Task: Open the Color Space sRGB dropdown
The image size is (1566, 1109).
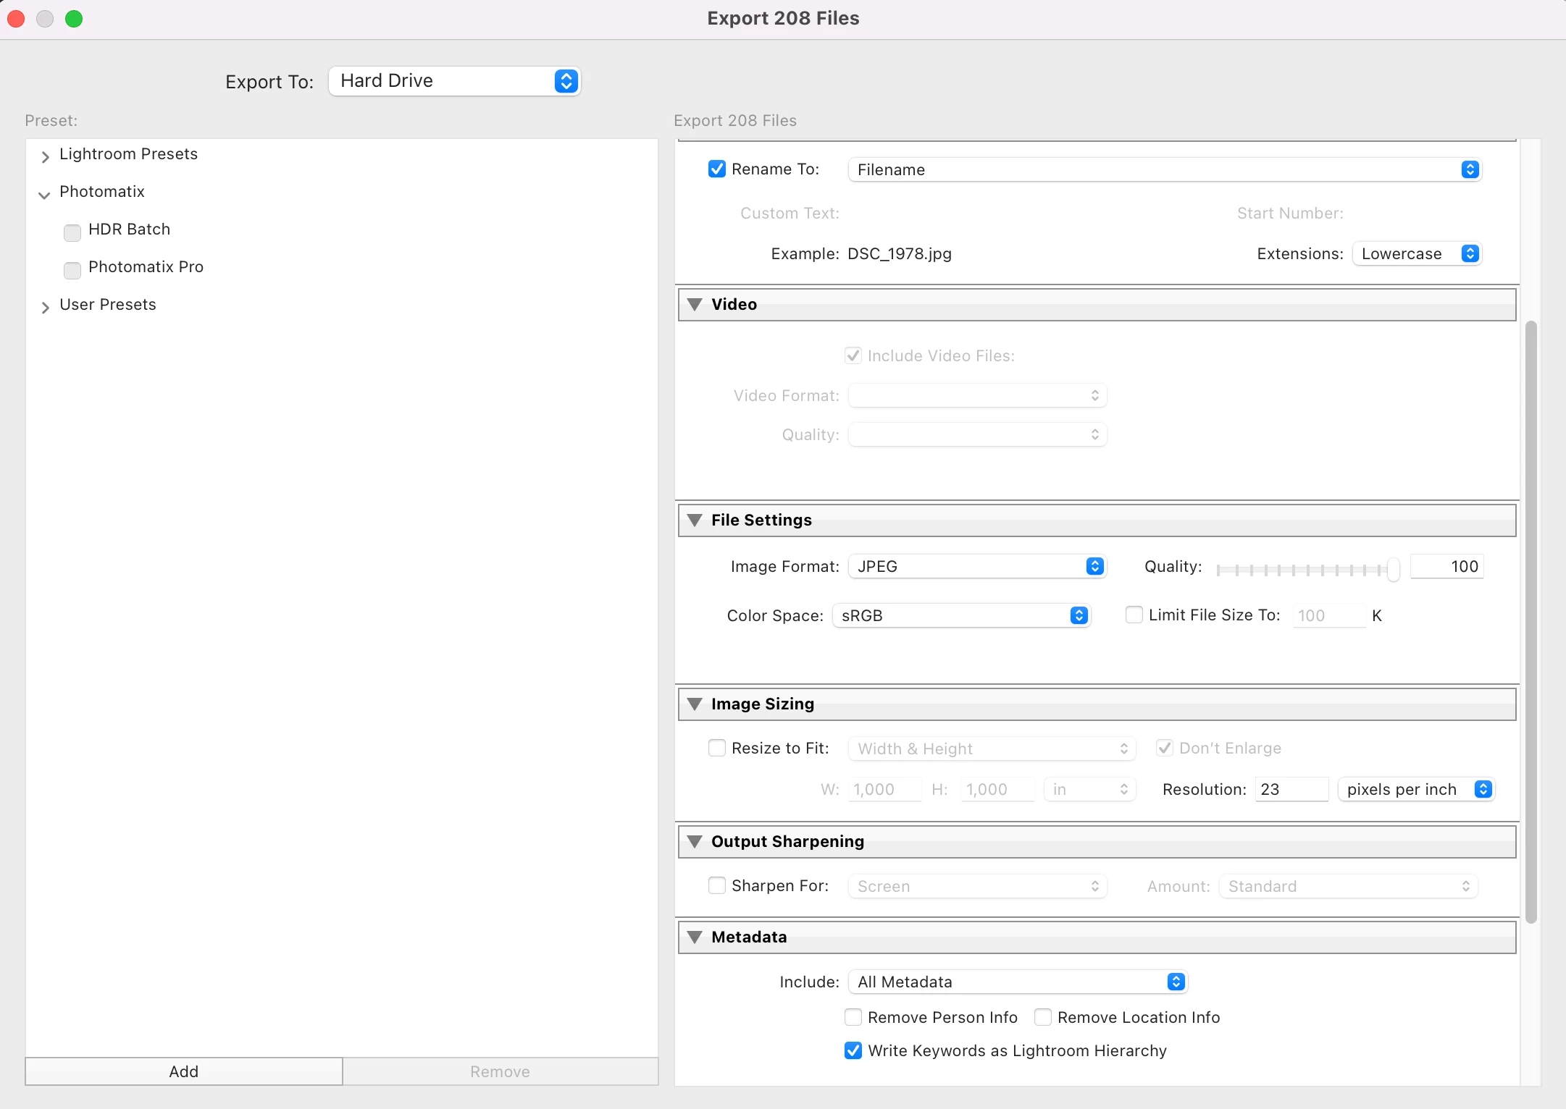Action: pos(960,616)
